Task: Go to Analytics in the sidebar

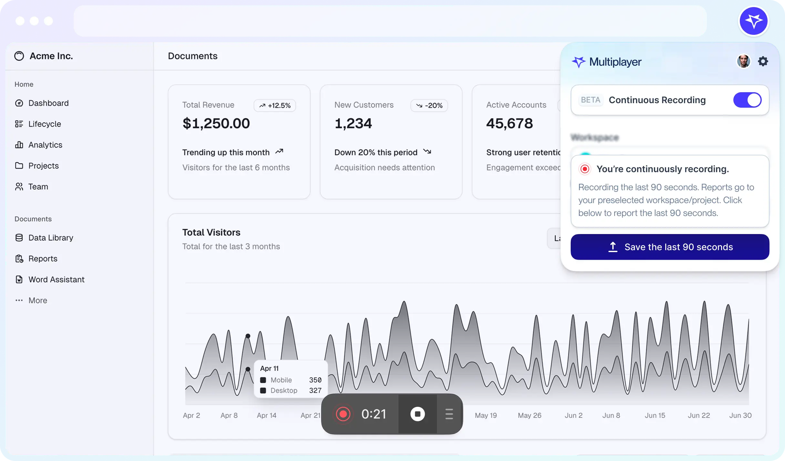Action: 45,145
